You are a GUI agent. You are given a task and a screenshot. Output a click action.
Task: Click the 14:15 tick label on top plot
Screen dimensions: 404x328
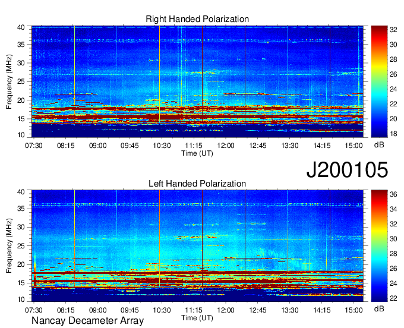[x=322, y=146]
